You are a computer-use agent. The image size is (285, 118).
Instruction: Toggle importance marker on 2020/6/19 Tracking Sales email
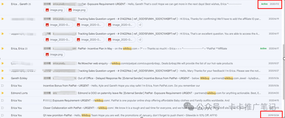pyautogui.click(x=2, y=19)
